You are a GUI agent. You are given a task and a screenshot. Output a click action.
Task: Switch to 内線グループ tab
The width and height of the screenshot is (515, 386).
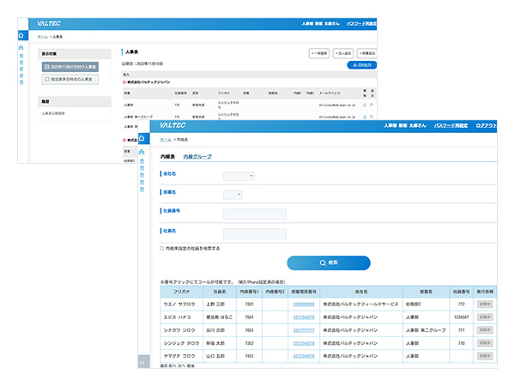(197, 157)
